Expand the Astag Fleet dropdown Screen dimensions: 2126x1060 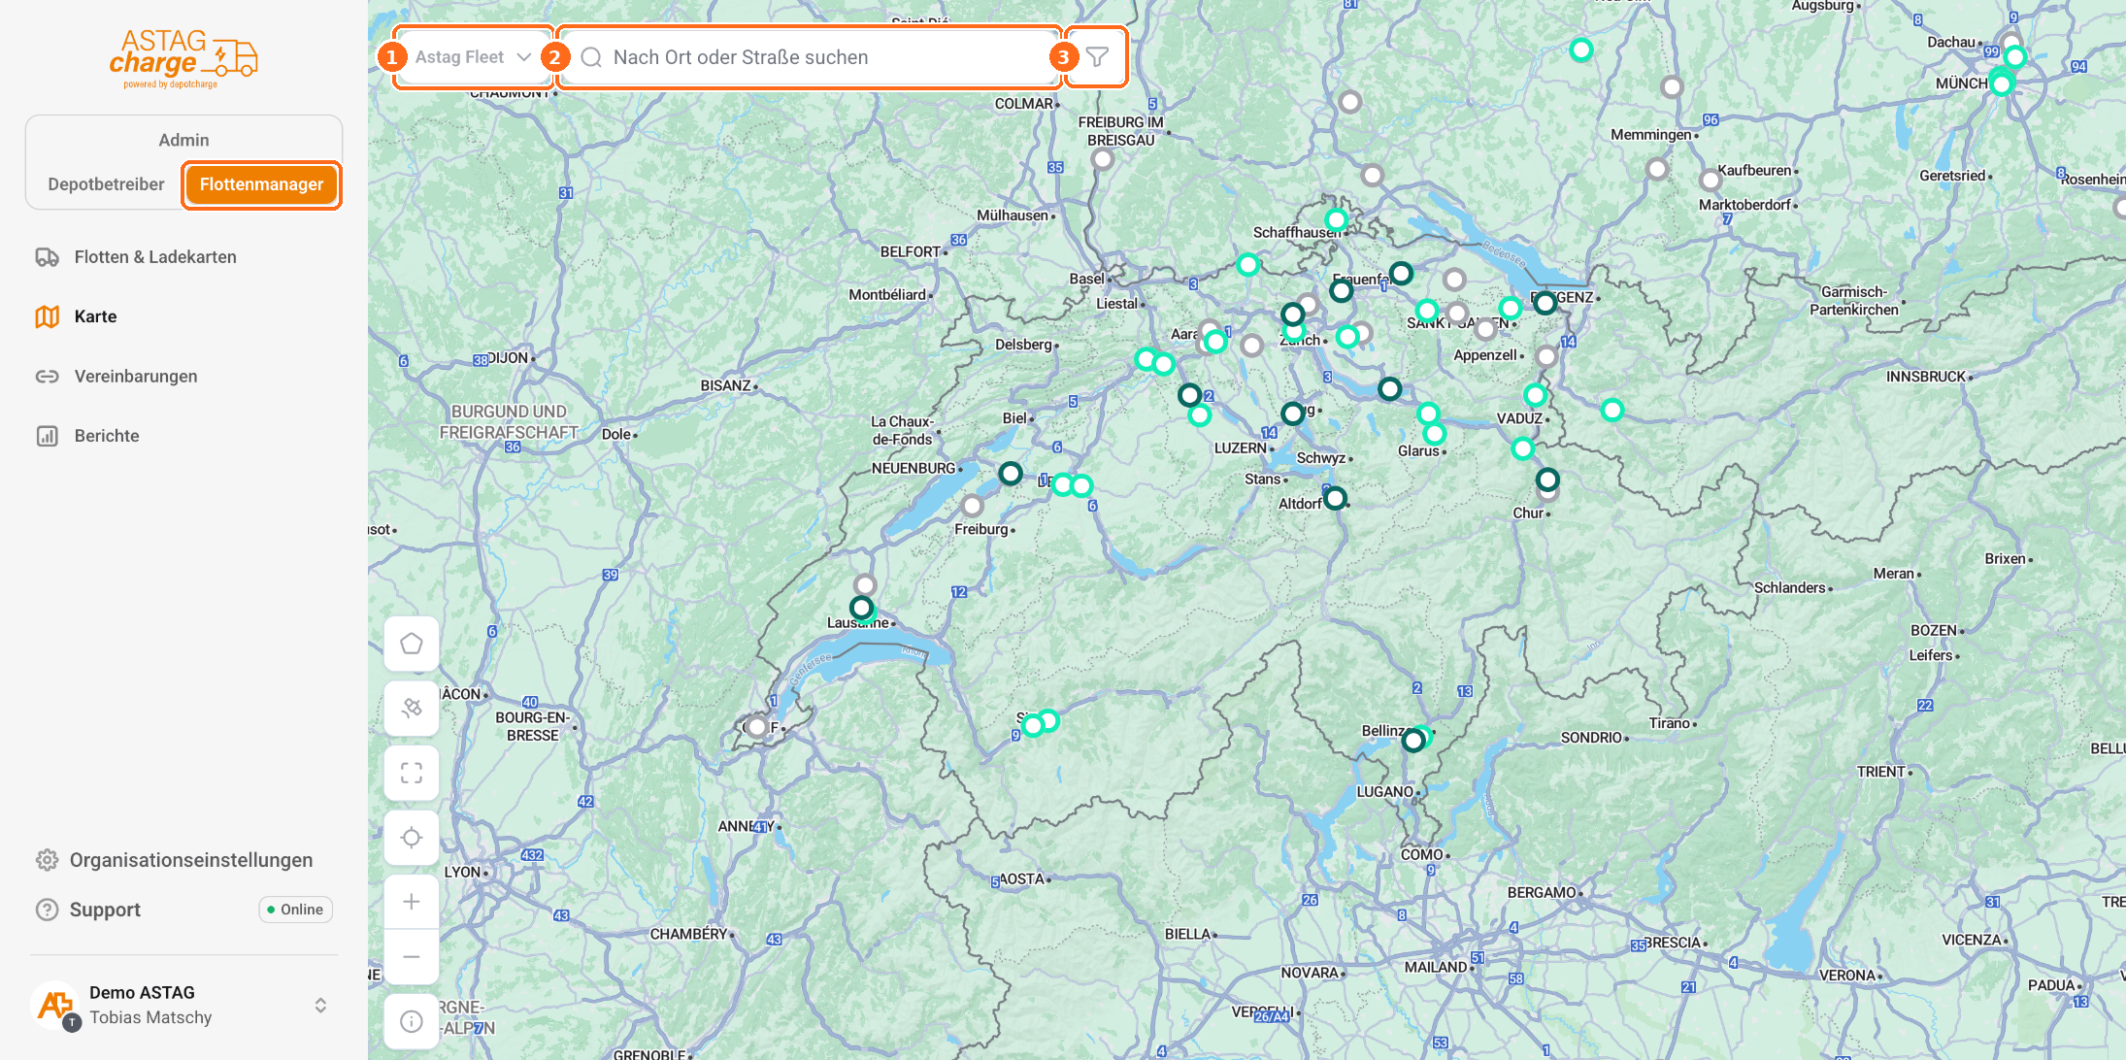coord(474,57)
